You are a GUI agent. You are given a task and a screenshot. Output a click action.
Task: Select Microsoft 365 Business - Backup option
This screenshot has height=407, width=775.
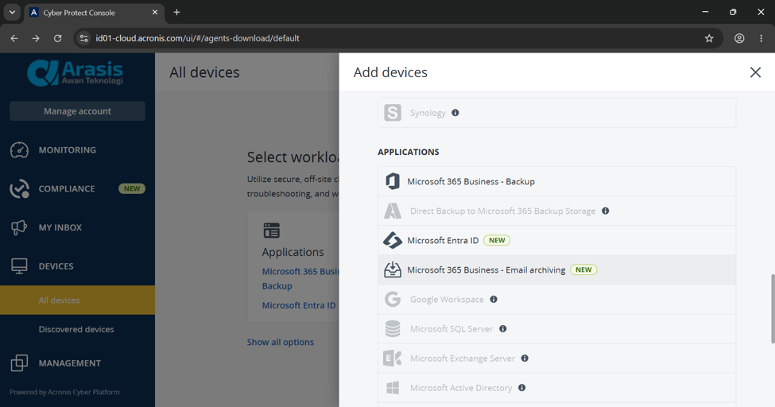click(557, 181)
